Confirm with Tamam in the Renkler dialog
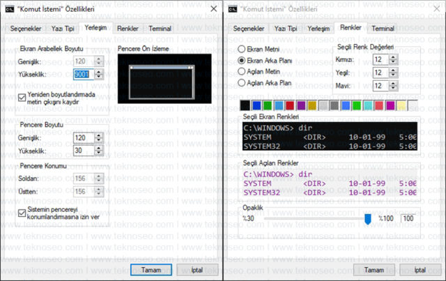The width and height of the screenshot is (446, 281). point(374,270)
